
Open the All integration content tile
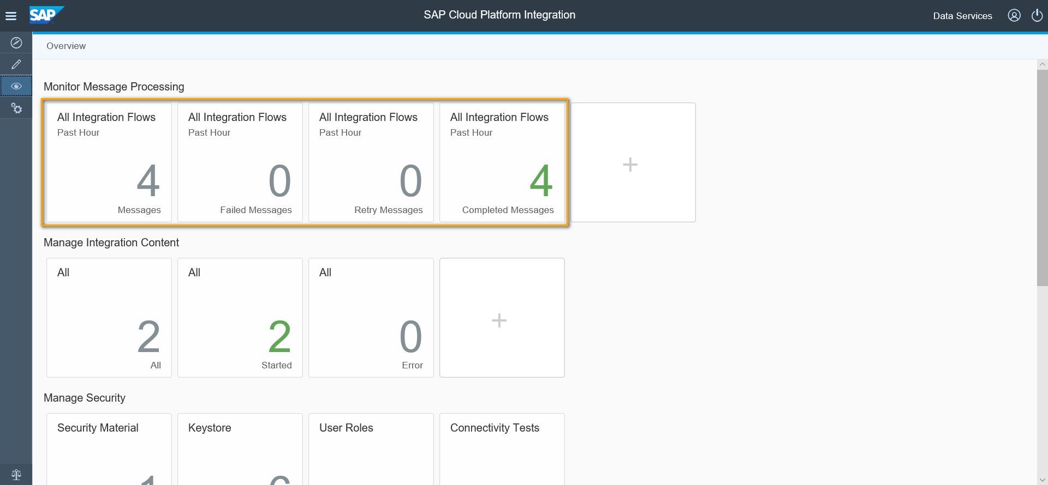(109, 318)
